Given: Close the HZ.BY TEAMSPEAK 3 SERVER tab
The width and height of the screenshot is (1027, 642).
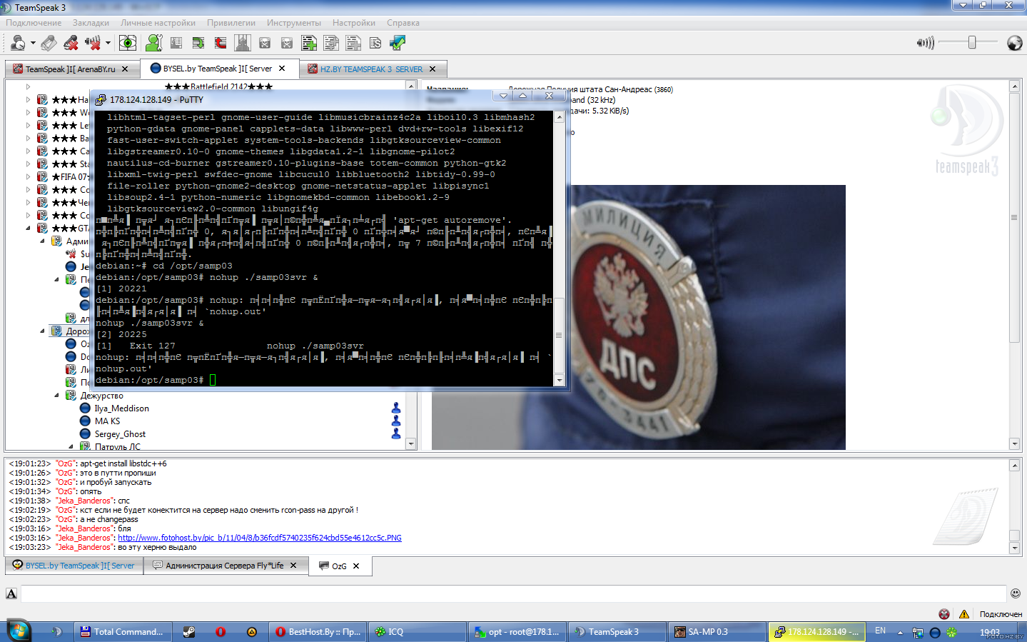Looking at the screenshot, I should point(432,69).
